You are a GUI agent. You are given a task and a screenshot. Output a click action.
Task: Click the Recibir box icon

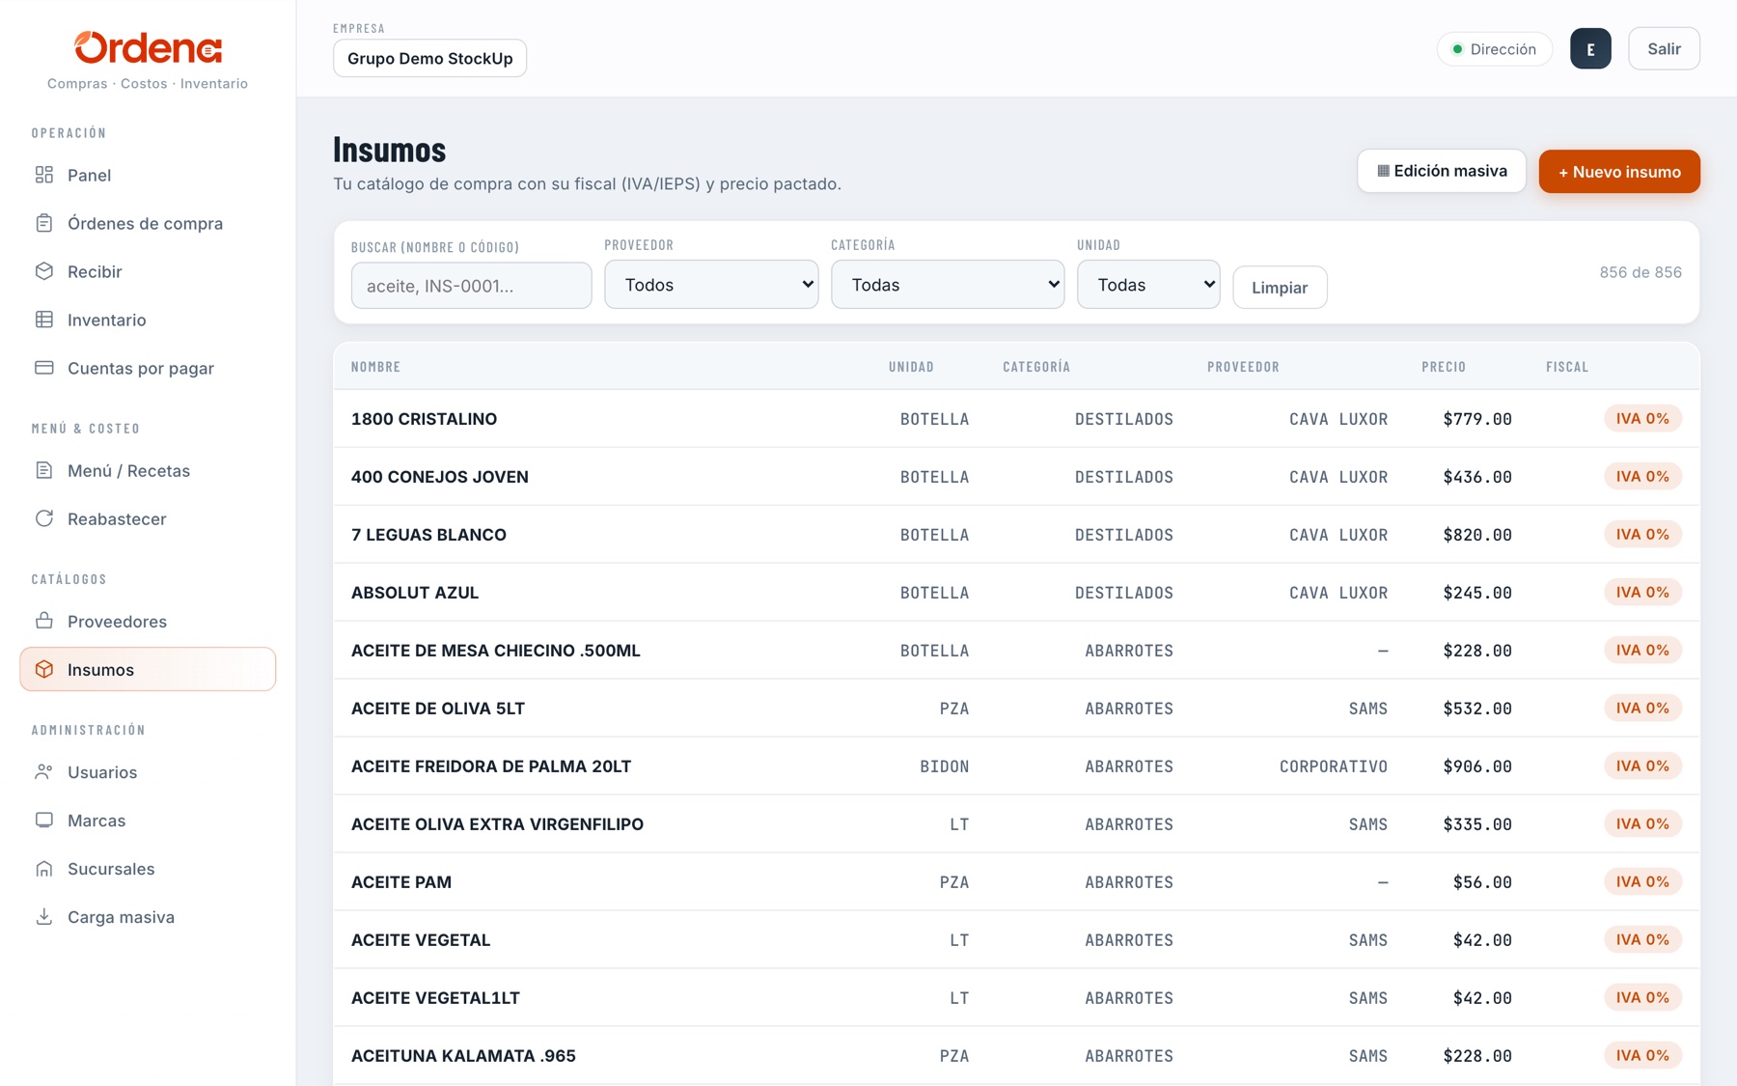point(44,271)
